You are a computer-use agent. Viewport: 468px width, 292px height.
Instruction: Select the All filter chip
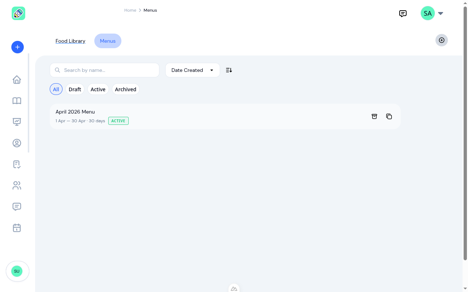coord(56,89)
